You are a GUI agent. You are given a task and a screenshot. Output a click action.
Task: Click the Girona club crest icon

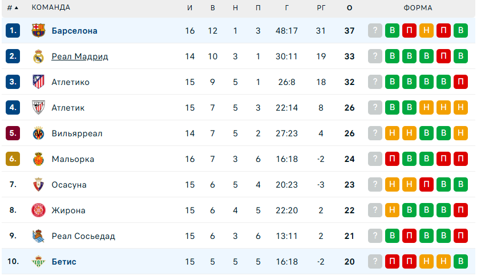[x=38, y=210]
